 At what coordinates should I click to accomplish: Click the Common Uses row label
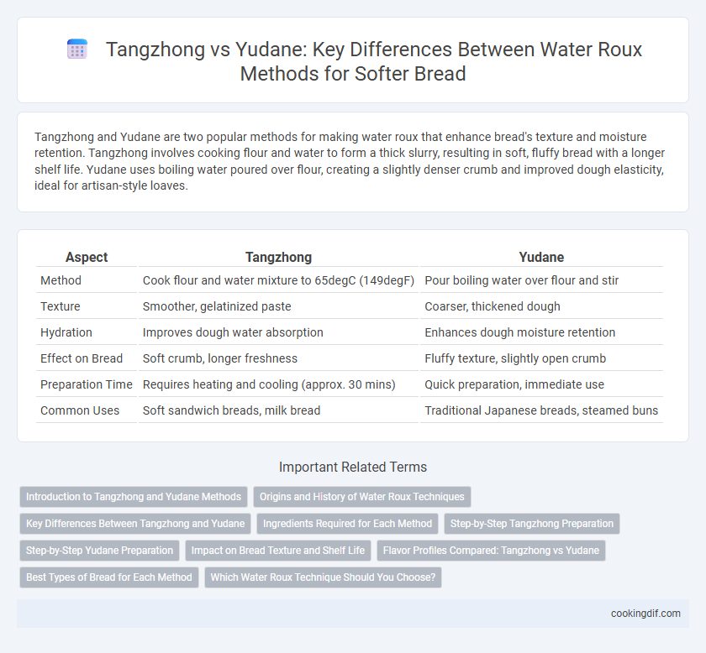coord(80,410)
